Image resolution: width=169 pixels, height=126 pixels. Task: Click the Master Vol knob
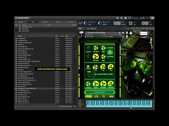85,23
